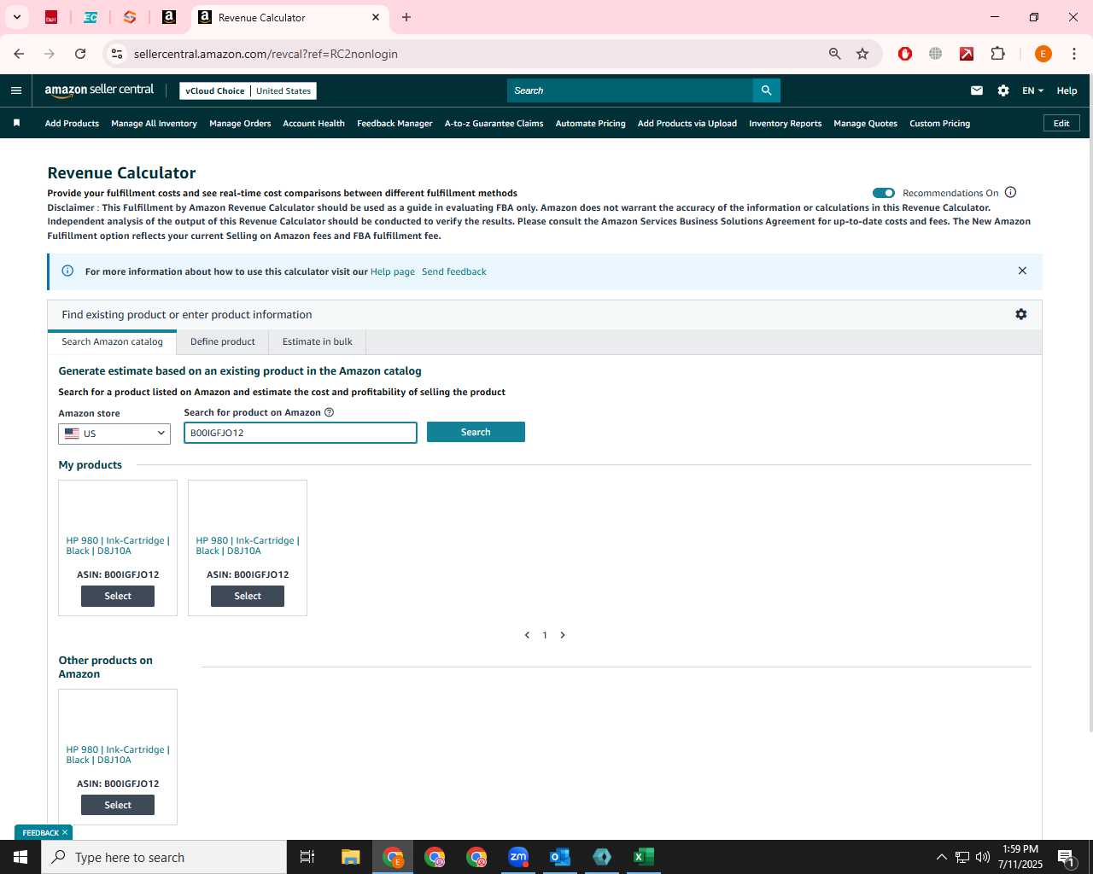The height and width of the screenshot is (874, 1093).
Task: Go to the previous page arrow in My products
Action: click(527, 635)
